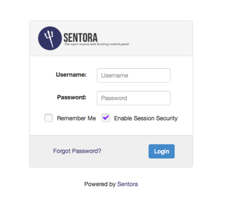The width and height of the screenshot is (228, 198).
Task: Check the Remember Me checkbox
Action: 49,118
